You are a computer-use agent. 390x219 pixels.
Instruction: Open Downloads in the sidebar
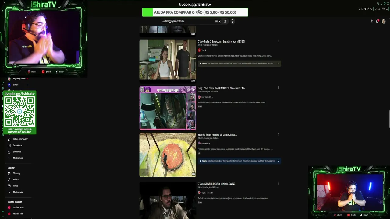pyautogui.click(x=17, y=152)
